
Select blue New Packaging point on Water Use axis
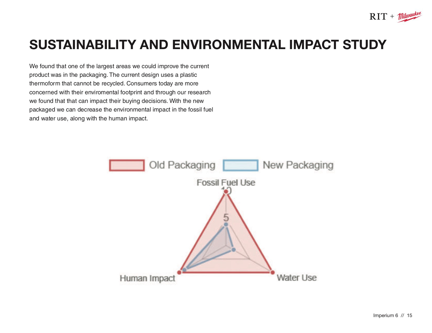point(234,250)
